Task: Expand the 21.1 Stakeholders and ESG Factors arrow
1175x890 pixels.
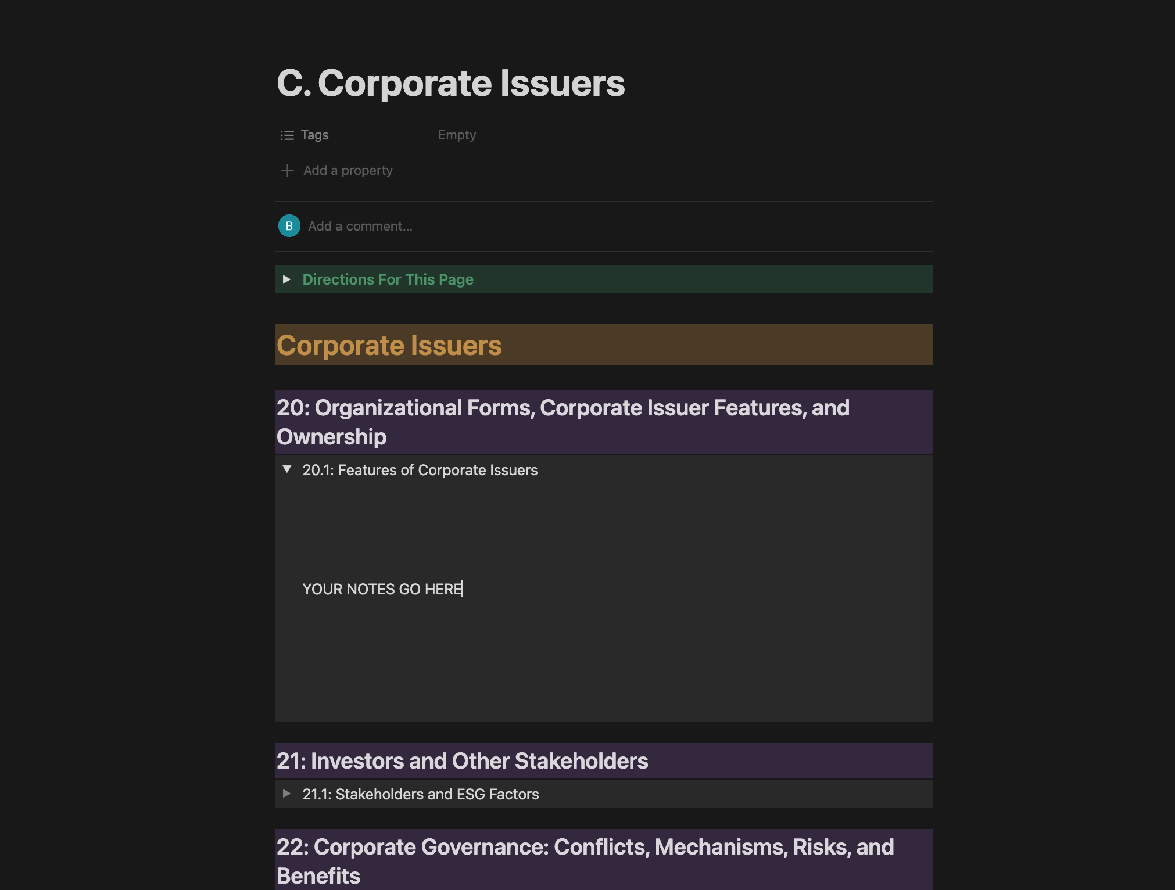Action: click(286, 794)
